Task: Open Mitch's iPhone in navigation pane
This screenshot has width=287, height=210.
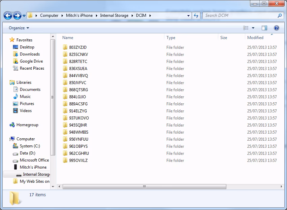Action: click(x=33, y=167)
